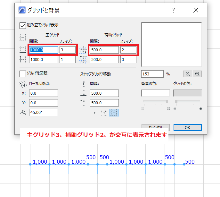Select the no-snap cursor mode icon
The height and width of the screenshot is (197, 220).
[94, 113]
